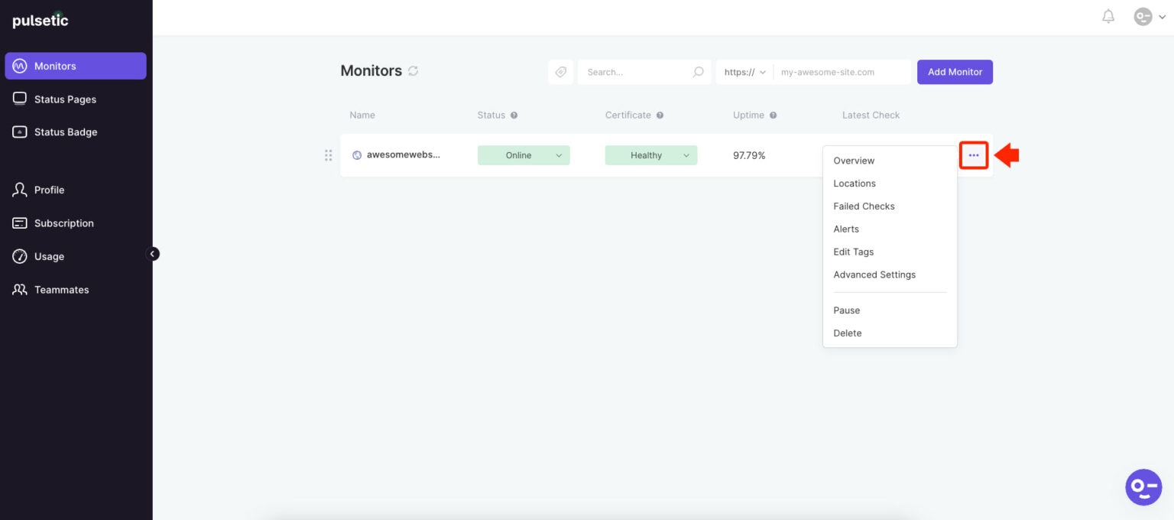Open the Monitors sidebar icon
Image resolution: width=1174 pixels, height=520 pixels.
click(20, 66)
